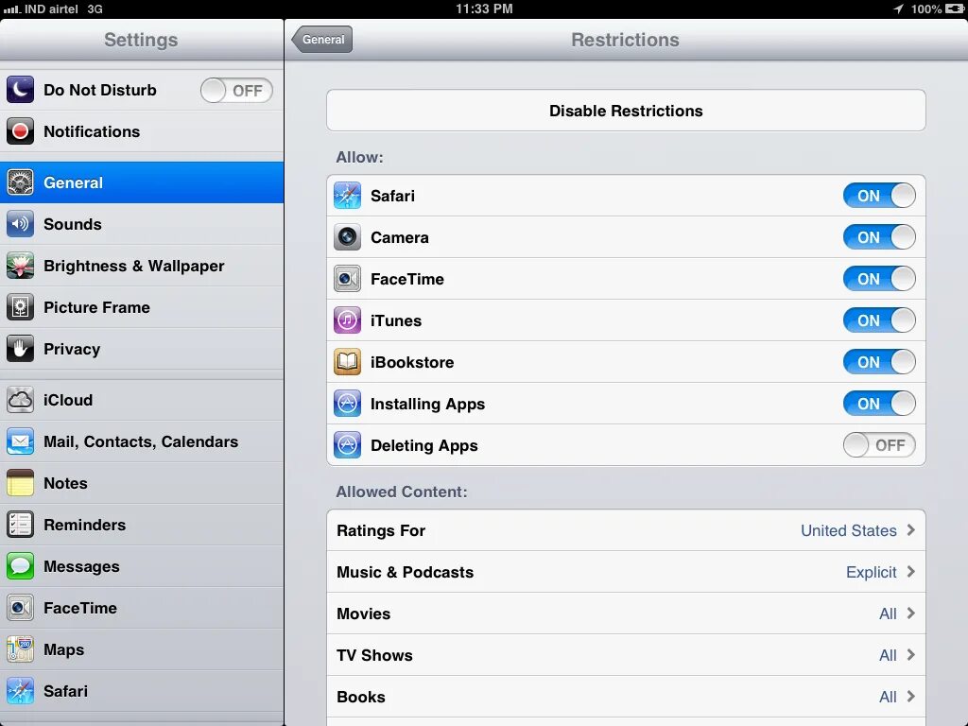Image resolution: width=968 pixels, height=726 pixels.
Task: Tap the Restrictions title header
Action: tap(625, 40)
